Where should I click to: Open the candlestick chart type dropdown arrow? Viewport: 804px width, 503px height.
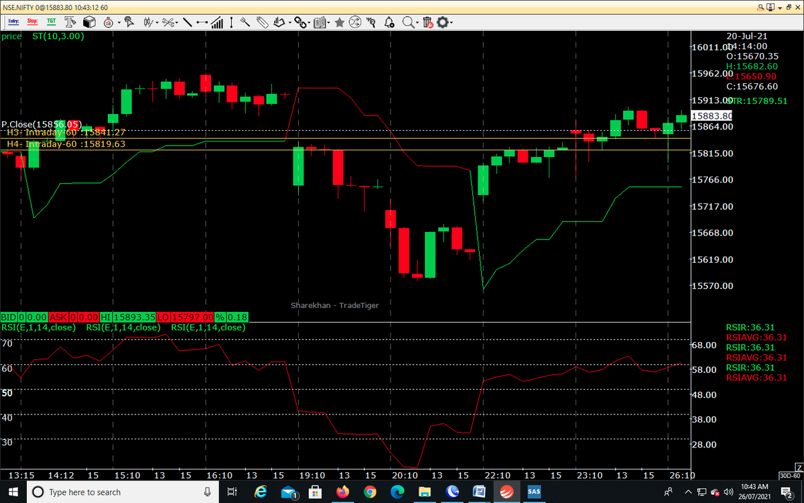coord(157,23)
